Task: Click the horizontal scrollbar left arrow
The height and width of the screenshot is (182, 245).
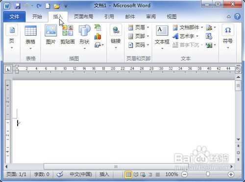Action: click(x=6, y=167)
